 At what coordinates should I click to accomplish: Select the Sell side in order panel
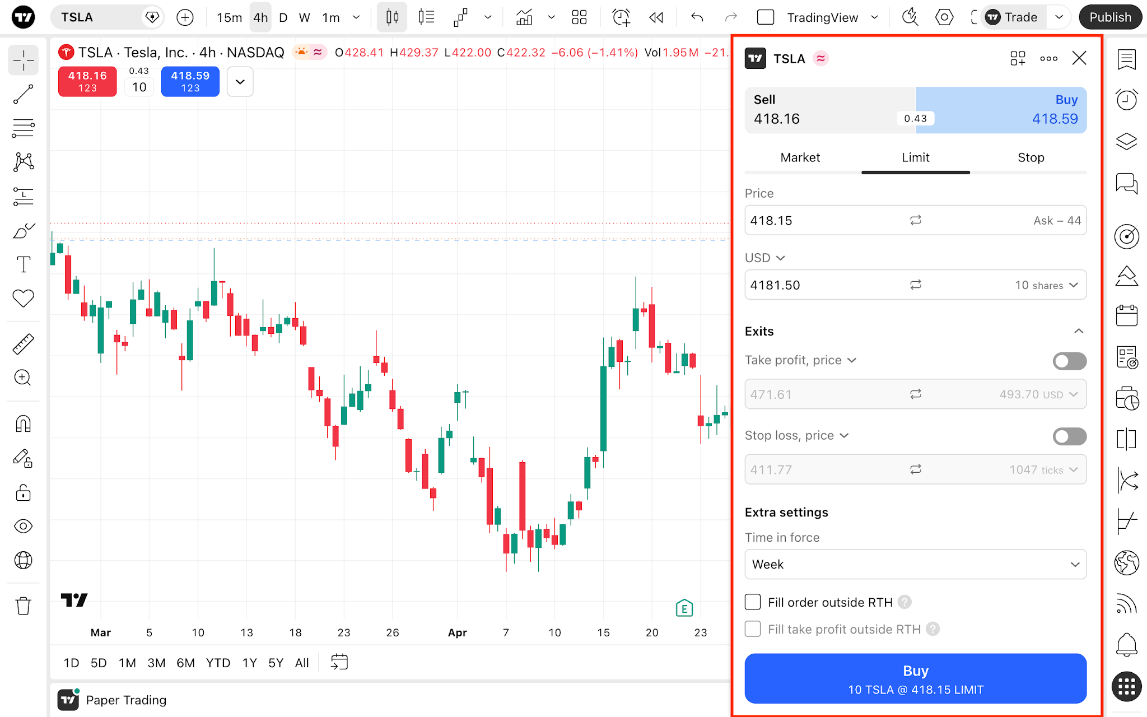(x=830, y=110)
